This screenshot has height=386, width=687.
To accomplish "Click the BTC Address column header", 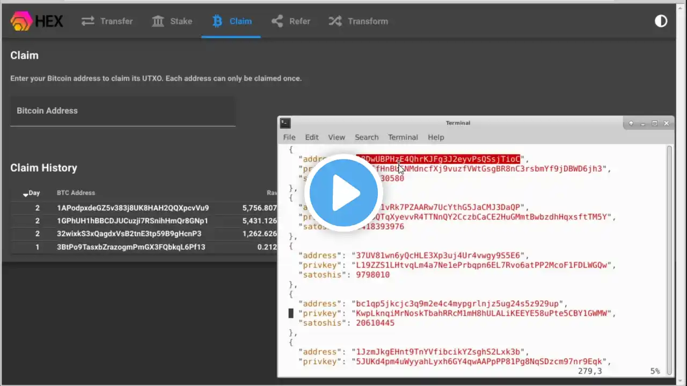I will pyautogui.click(x=76, y=193).
